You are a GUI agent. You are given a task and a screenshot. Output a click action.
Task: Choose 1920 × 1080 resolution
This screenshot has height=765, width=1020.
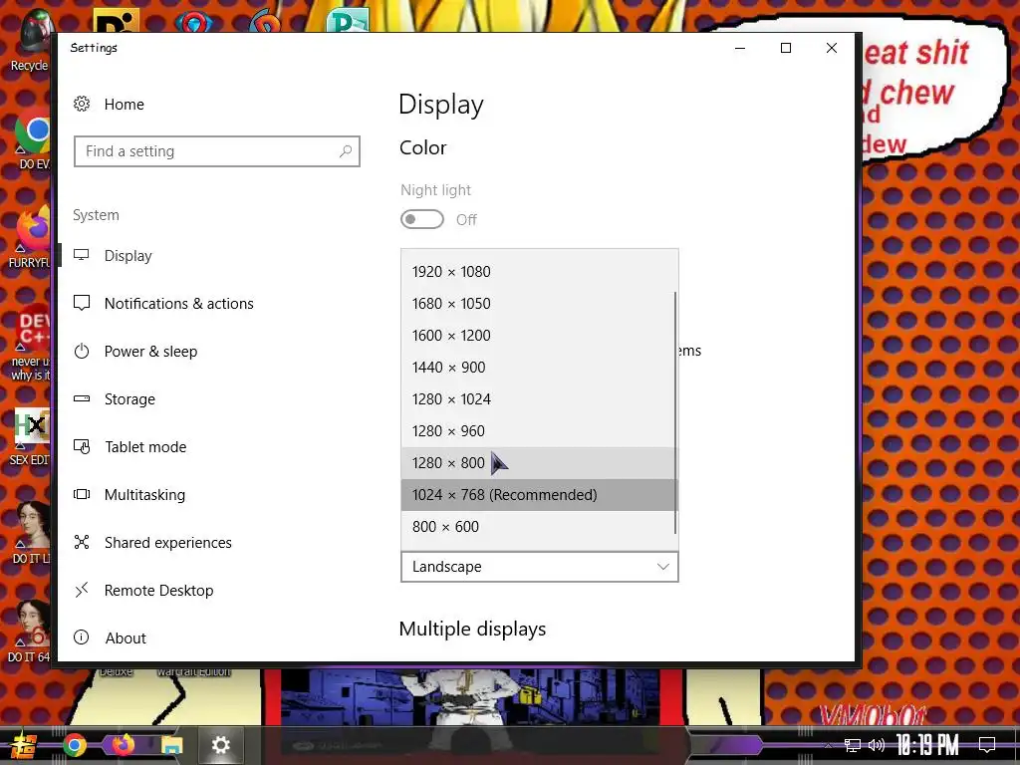pyautogui.click(x=538, y=271)
